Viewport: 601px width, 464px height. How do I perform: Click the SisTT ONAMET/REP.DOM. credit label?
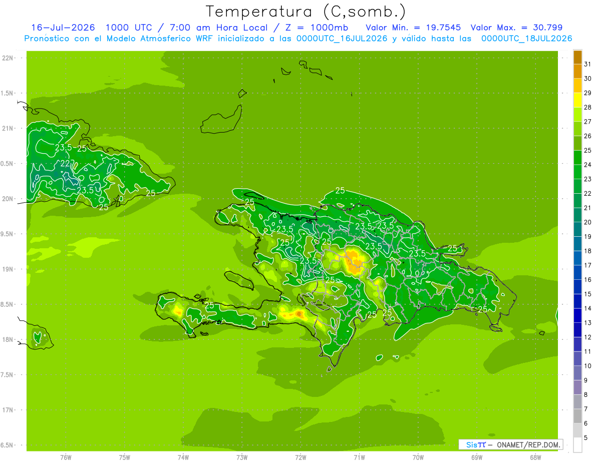click(x=511, y=444)
